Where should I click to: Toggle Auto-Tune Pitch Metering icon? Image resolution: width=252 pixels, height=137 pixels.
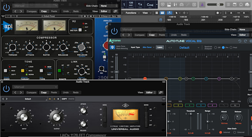pyautogui.click(x=112, y=47)
